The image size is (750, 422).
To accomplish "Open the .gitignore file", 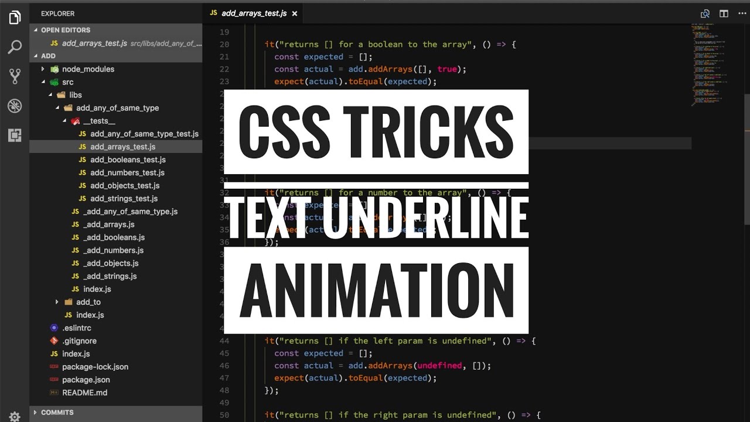I will tap(79, 341).
